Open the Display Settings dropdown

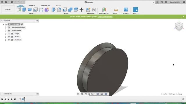[x=98, y=94]
